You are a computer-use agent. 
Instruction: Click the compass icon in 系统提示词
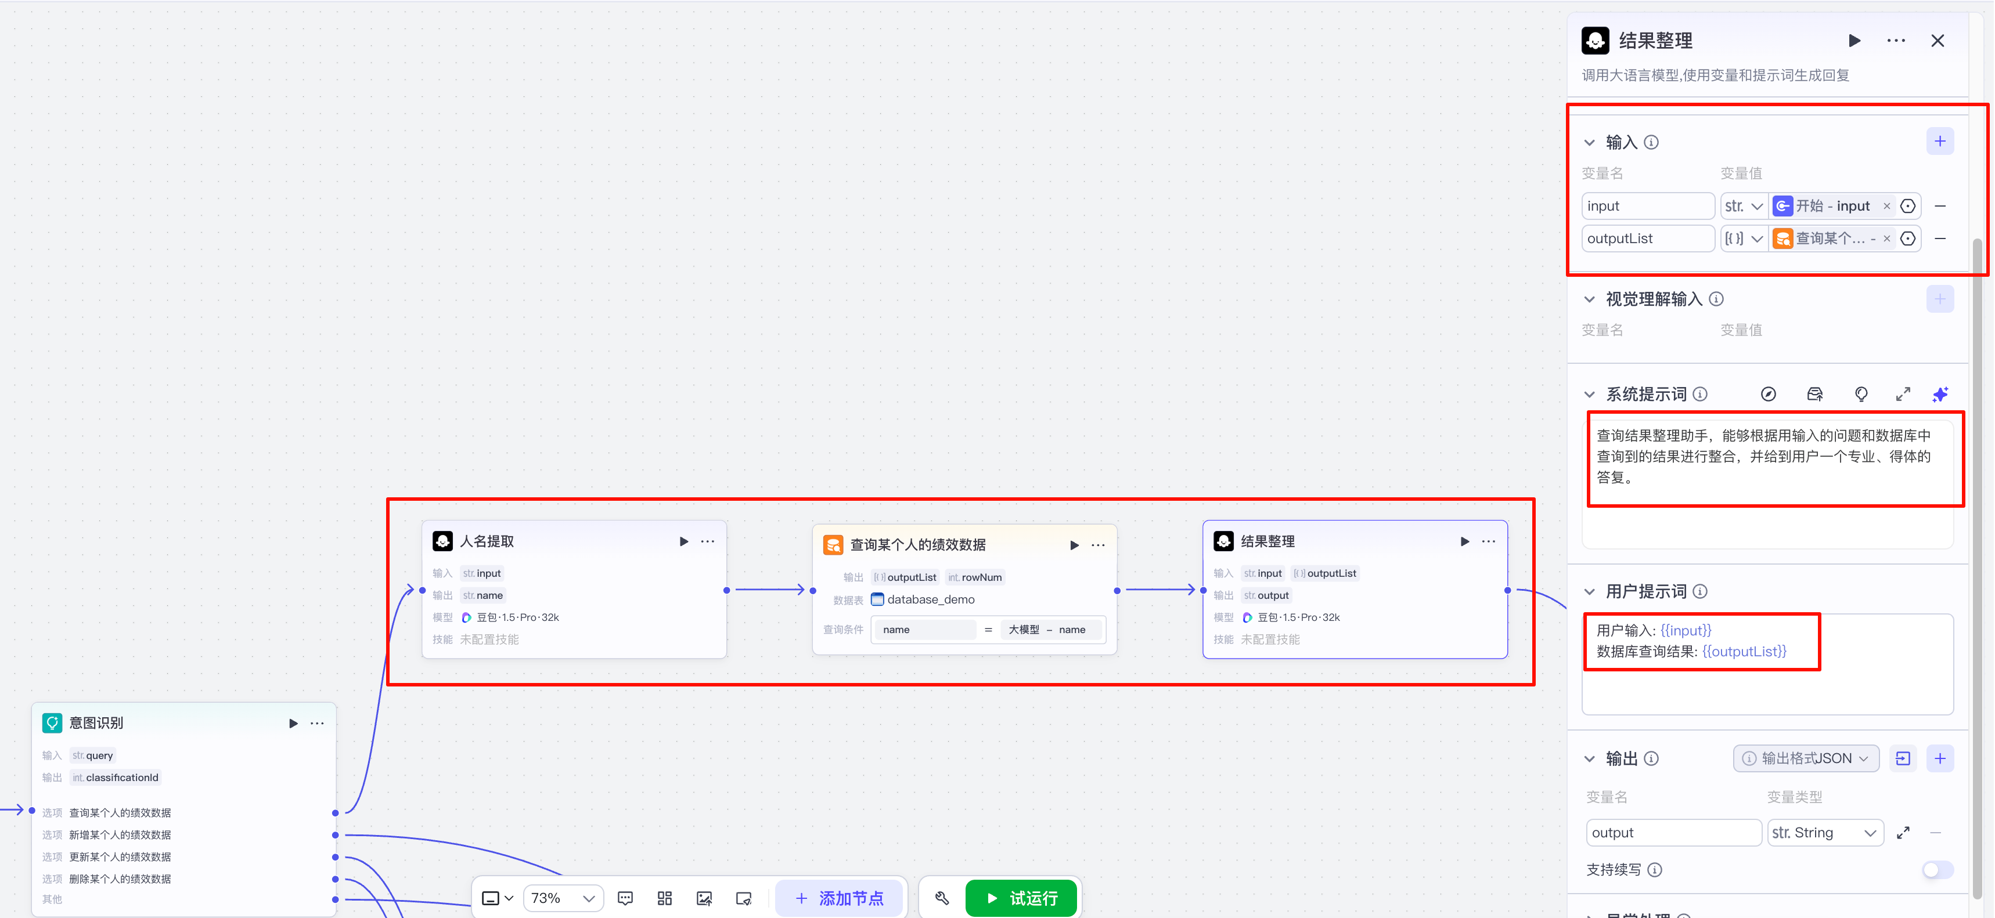pos(1768,395)
